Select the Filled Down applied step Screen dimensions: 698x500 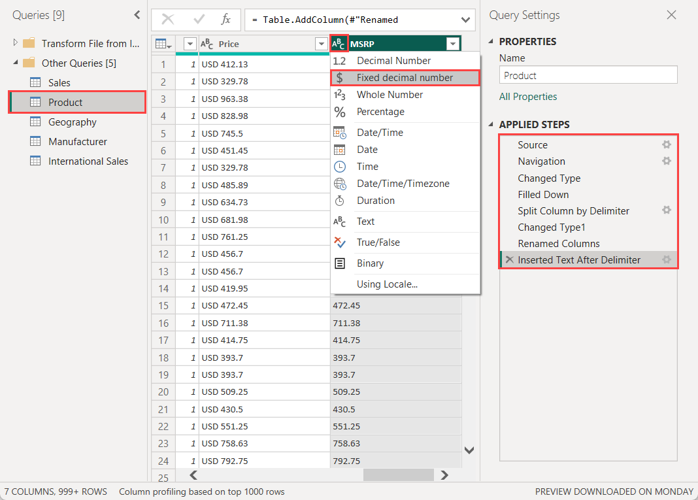(x=588, y=195)
